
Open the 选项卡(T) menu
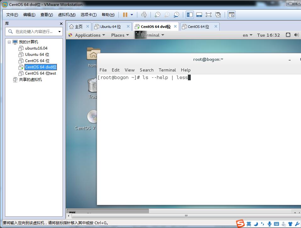(x=89, y=15)
